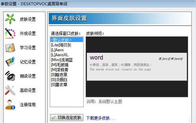This screenshot has height=123, width=196.
Task: Click the speaker reading settings icon
Action: 10,76
